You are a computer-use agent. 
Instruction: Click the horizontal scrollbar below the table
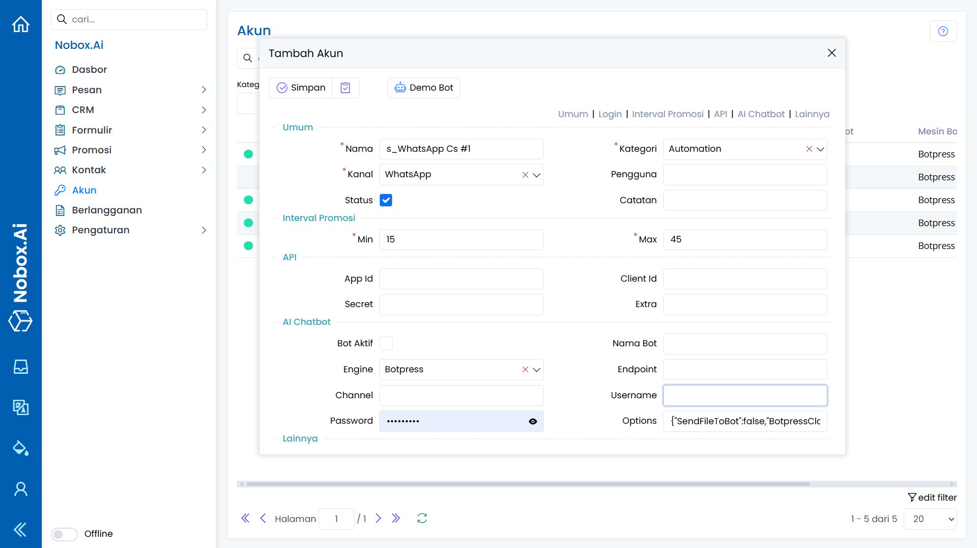point(527,484)
